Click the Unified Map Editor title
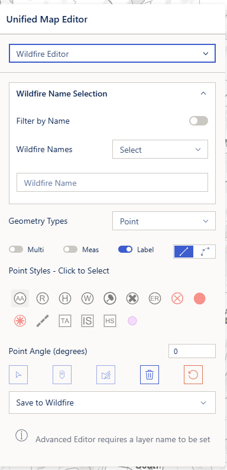This screenshot has height=470, width=227. pos(47,20)
